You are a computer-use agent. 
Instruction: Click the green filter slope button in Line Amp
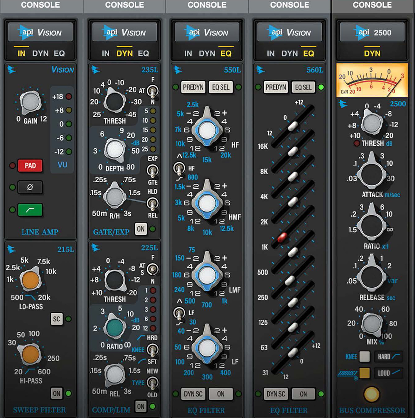(x=30, y=210)
